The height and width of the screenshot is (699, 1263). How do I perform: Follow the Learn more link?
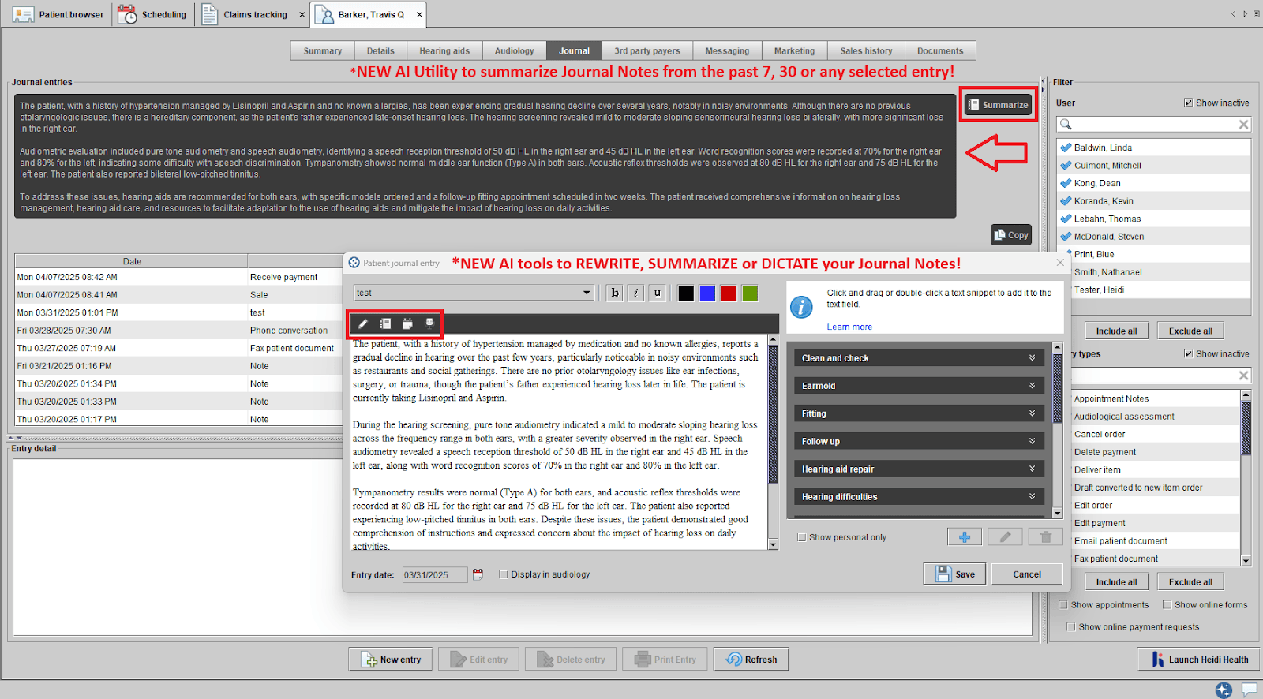point(849,327)
